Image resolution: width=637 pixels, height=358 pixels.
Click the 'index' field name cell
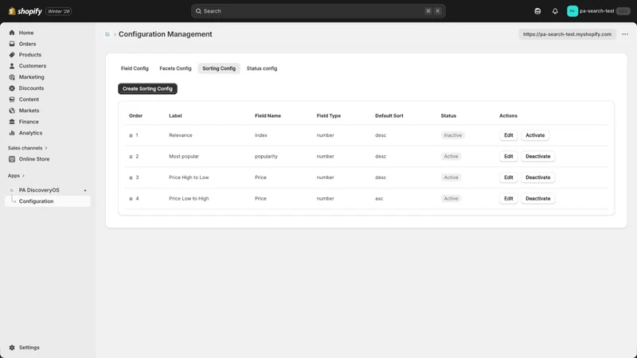coord(261,135)
